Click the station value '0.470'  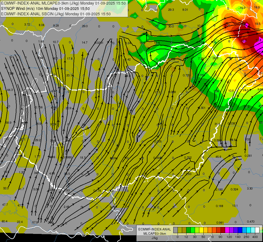(251, 222)
